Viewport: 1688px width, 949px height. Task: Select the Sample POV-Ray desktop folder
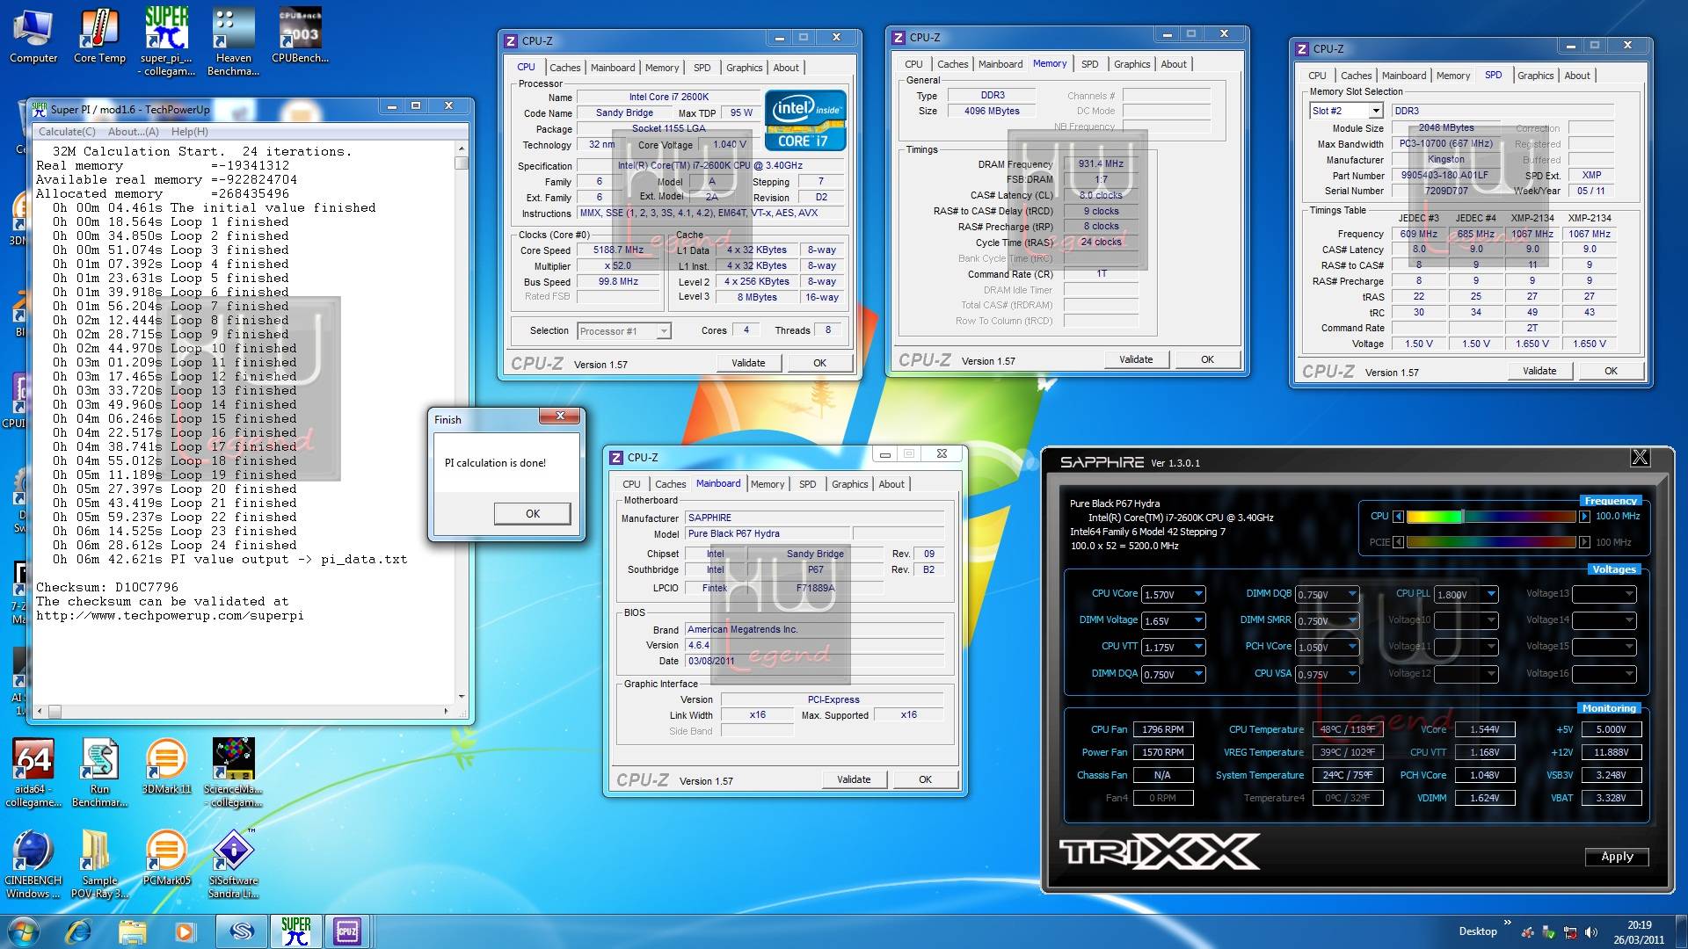click(x=99, y=864)
